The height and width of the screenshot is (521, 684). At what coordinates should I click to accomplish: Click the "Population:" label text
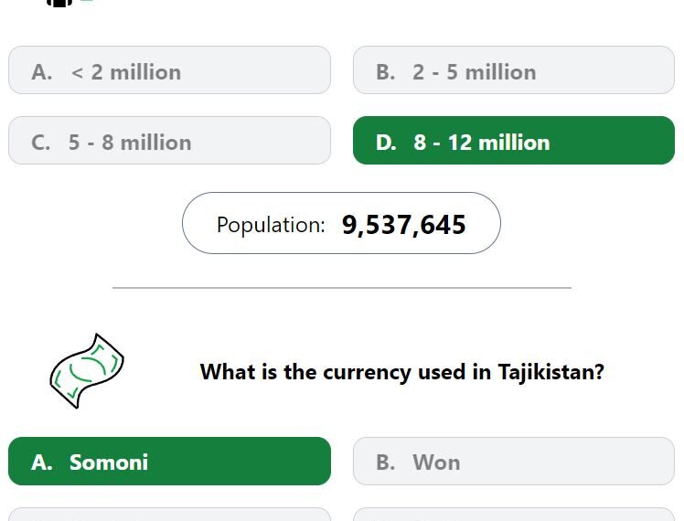pyautogui.click(x=271, y=225)
